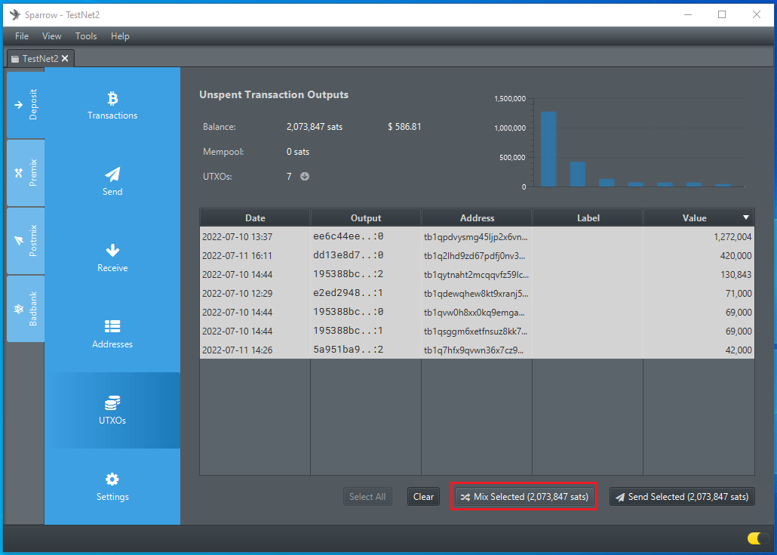Select the UTXOs section

112,411
